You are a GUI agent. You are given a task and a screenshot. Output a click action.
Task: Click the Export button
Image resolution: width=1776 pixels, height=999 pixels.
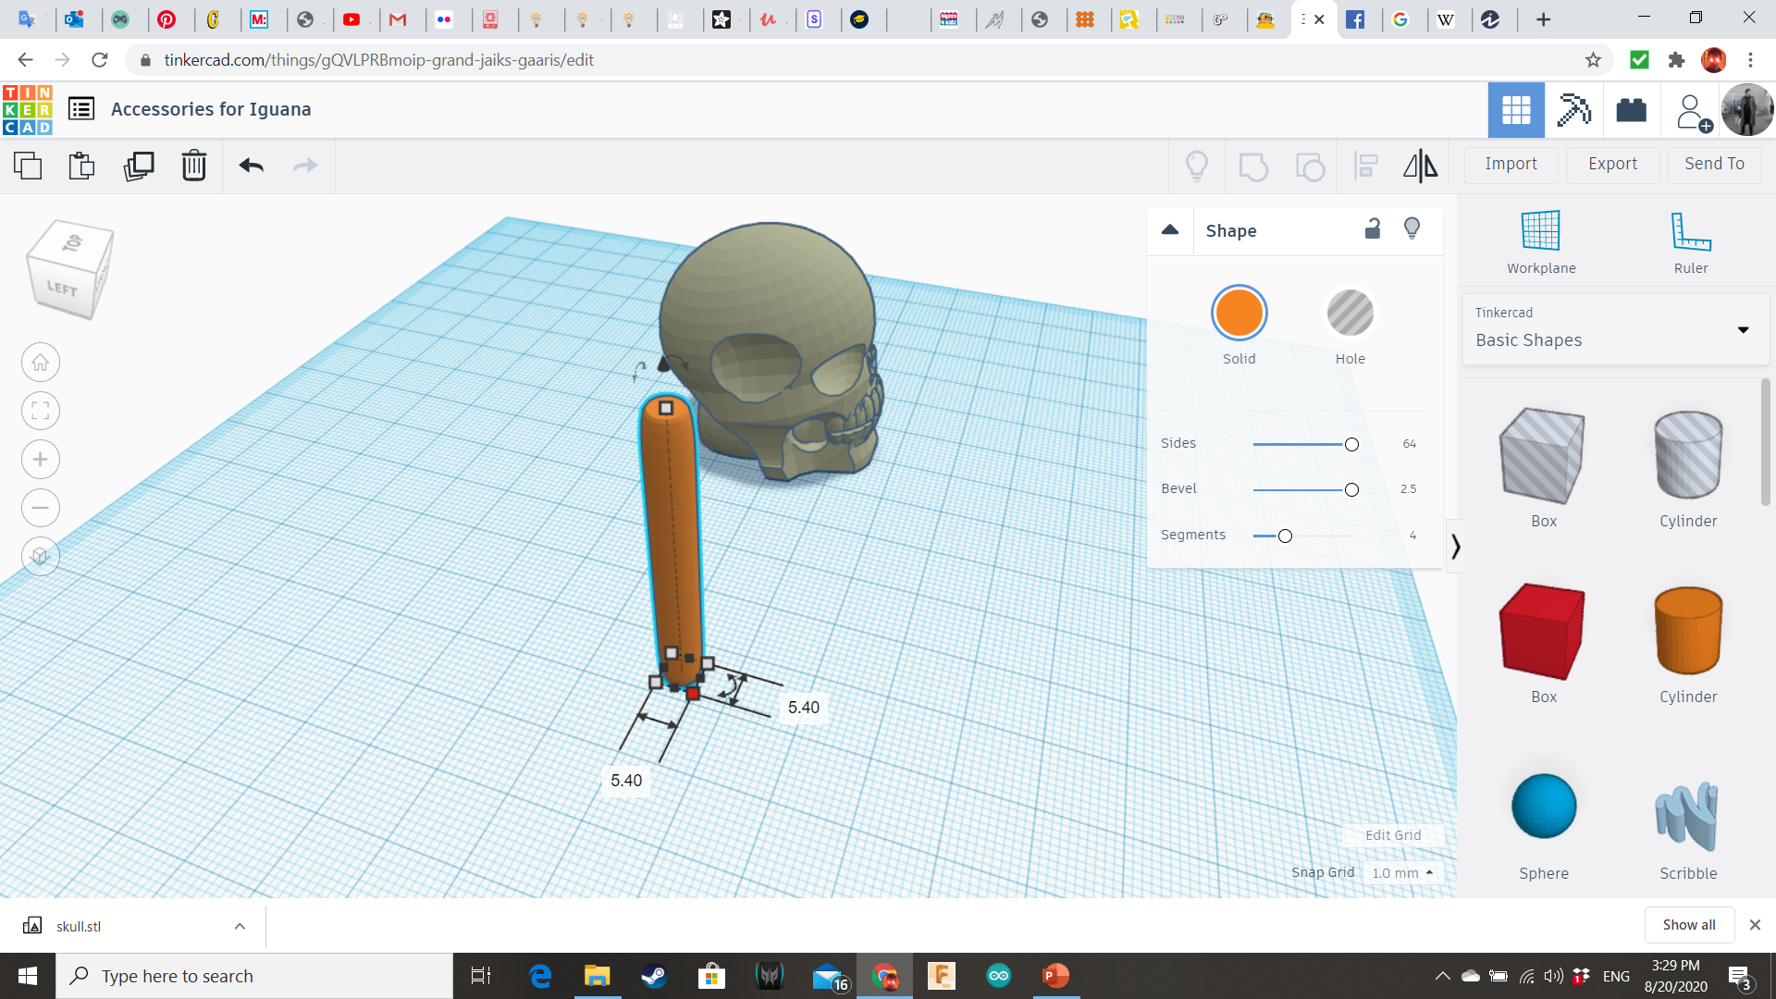(1613, 165)
